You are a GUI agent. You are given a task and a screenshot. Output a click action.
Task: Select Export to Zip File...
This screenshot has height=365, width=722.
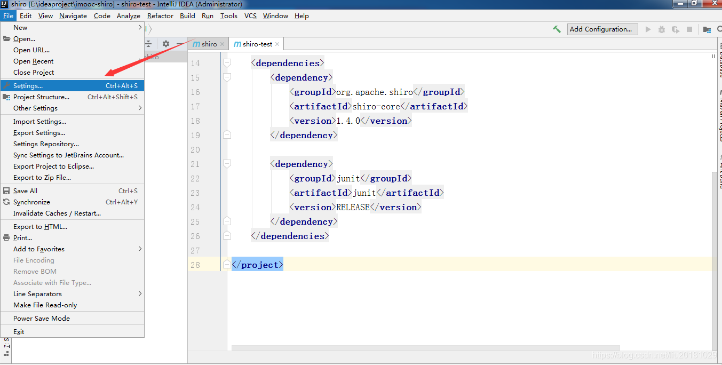point(73,177)
